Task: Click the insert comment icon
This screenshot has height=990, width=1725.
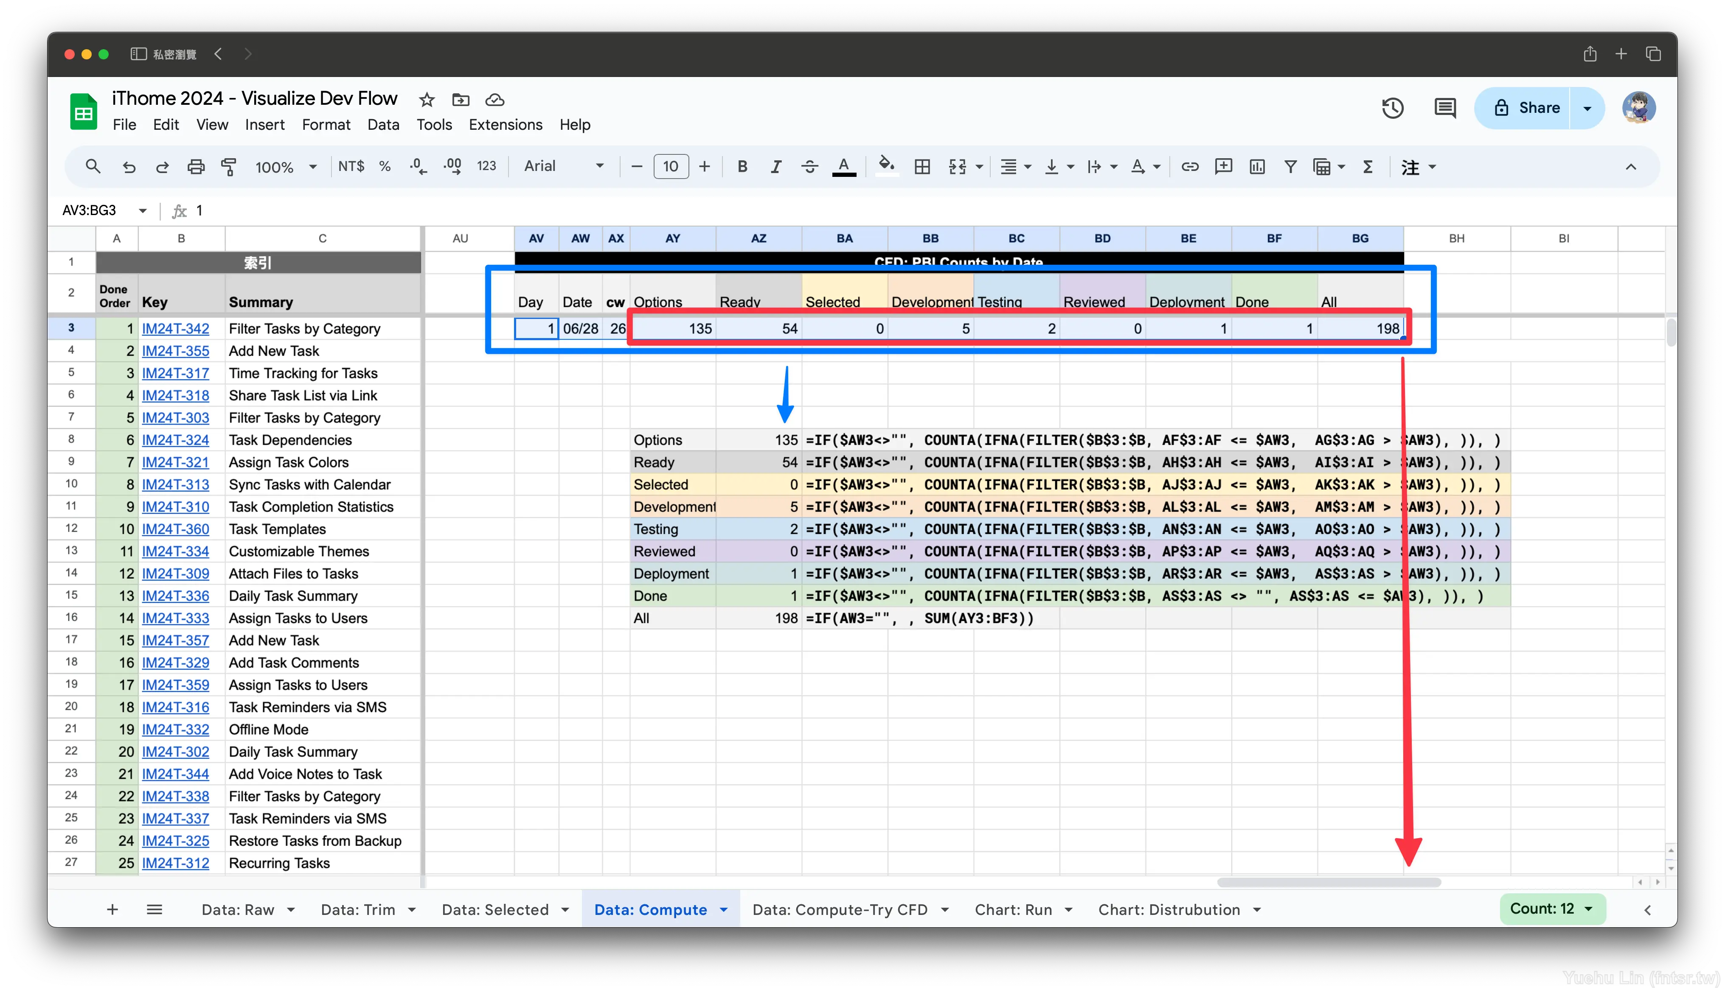Action: [x=1223, y=167]
